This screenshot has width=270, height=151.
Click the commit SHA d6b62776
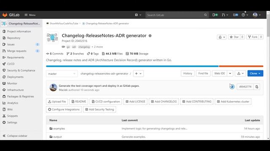(245, 87)
